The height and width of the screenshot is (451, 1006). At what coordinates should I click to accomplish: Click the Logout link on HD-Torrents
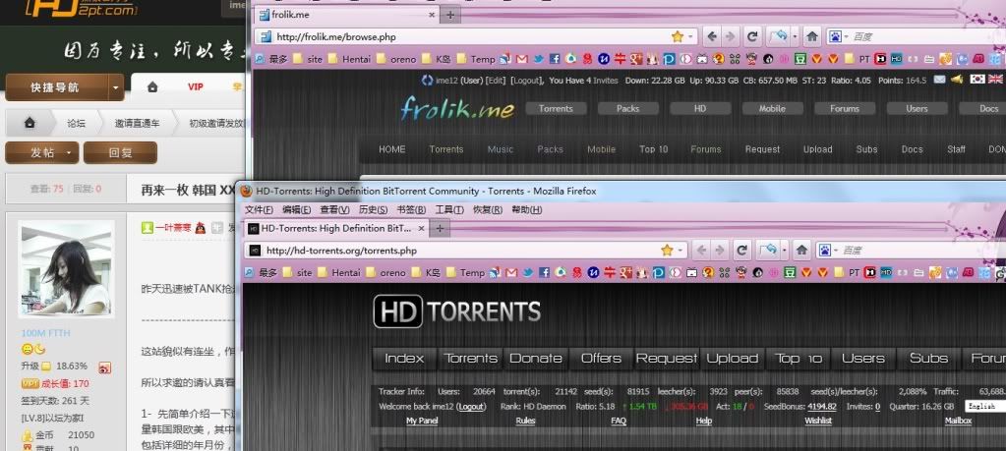click(471, 406)
